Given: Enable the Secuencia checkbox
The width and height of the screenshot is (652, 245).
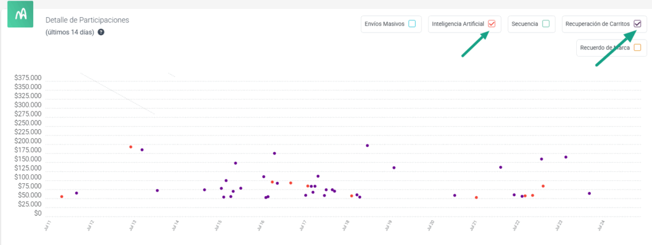Looking at the screenshot, I should pos(546,24).
